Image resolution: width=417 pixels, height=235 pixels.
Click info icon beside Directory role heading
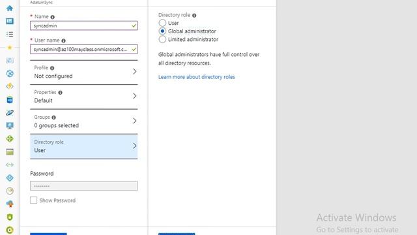click(x=194, y=16)
